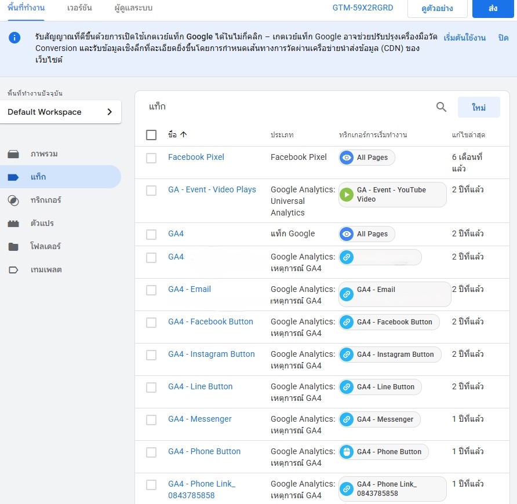Open the GA4 - Email tag
The height and width of the screenshot is (504, 517).
[x=190, y=290]
